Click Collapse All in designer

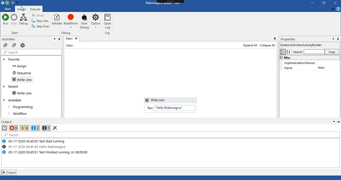pos(267,45)
